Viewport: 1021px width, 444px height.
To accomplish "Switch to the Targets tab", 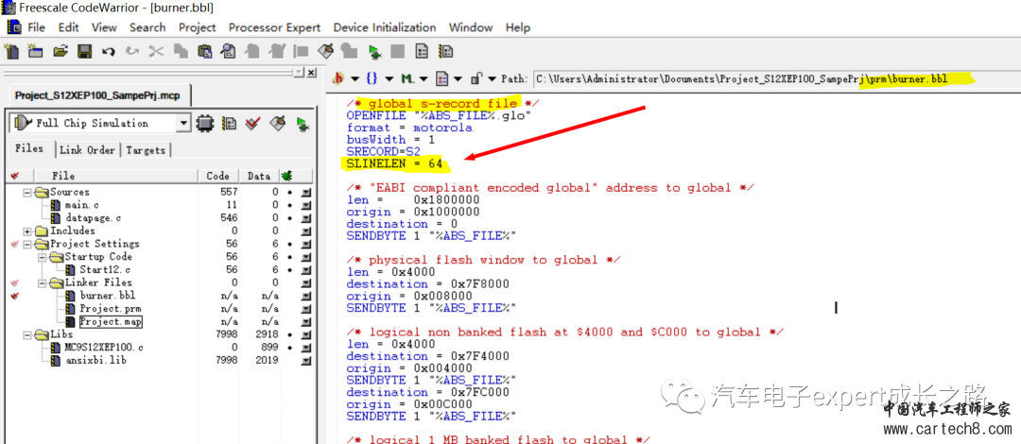I will click(x=146, y=150).
